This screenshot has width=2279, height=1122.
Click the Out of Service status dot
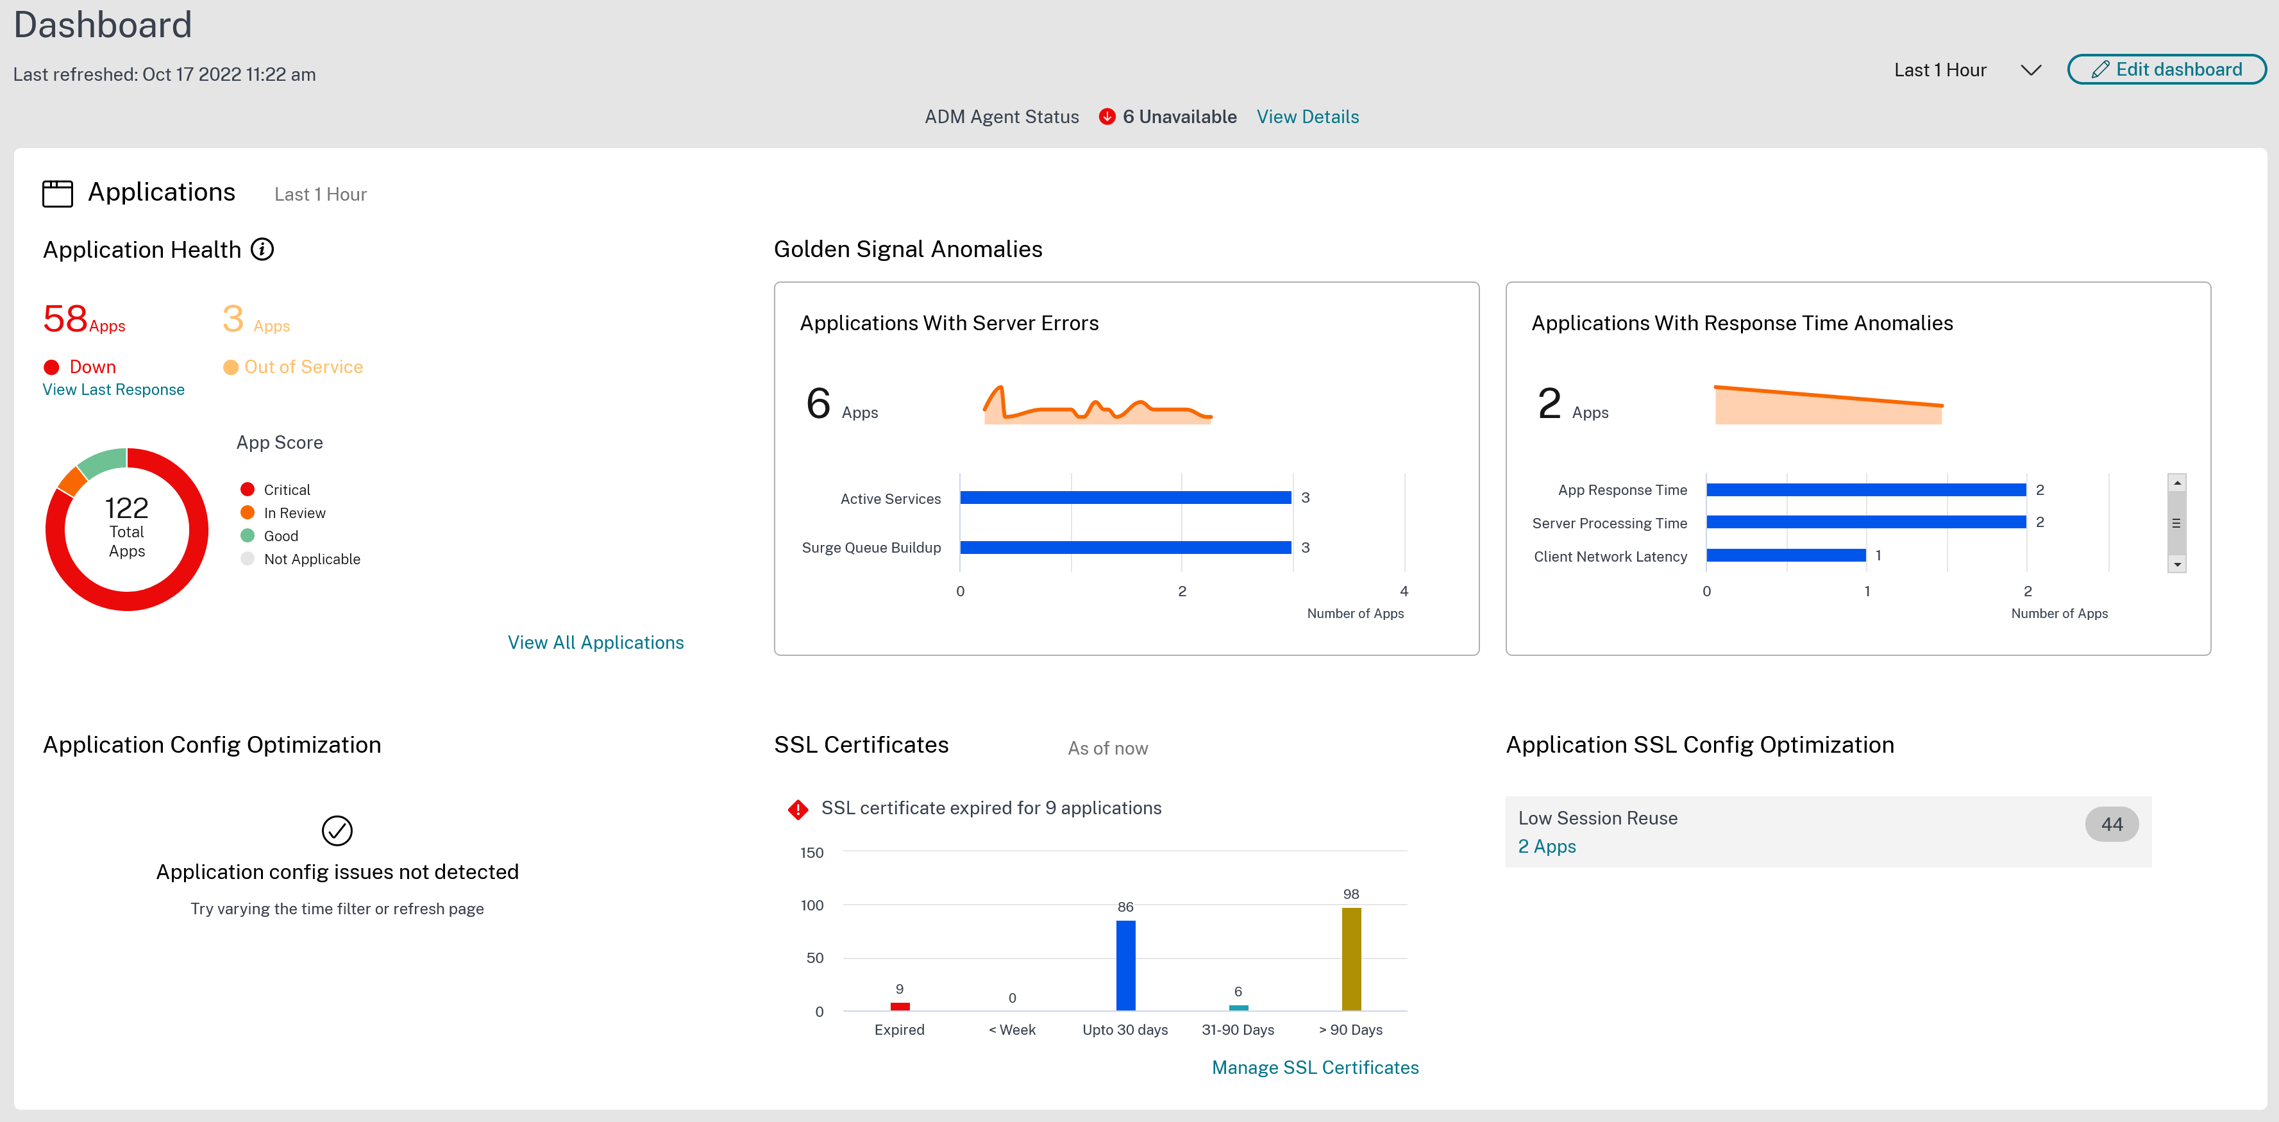[231, 367]
